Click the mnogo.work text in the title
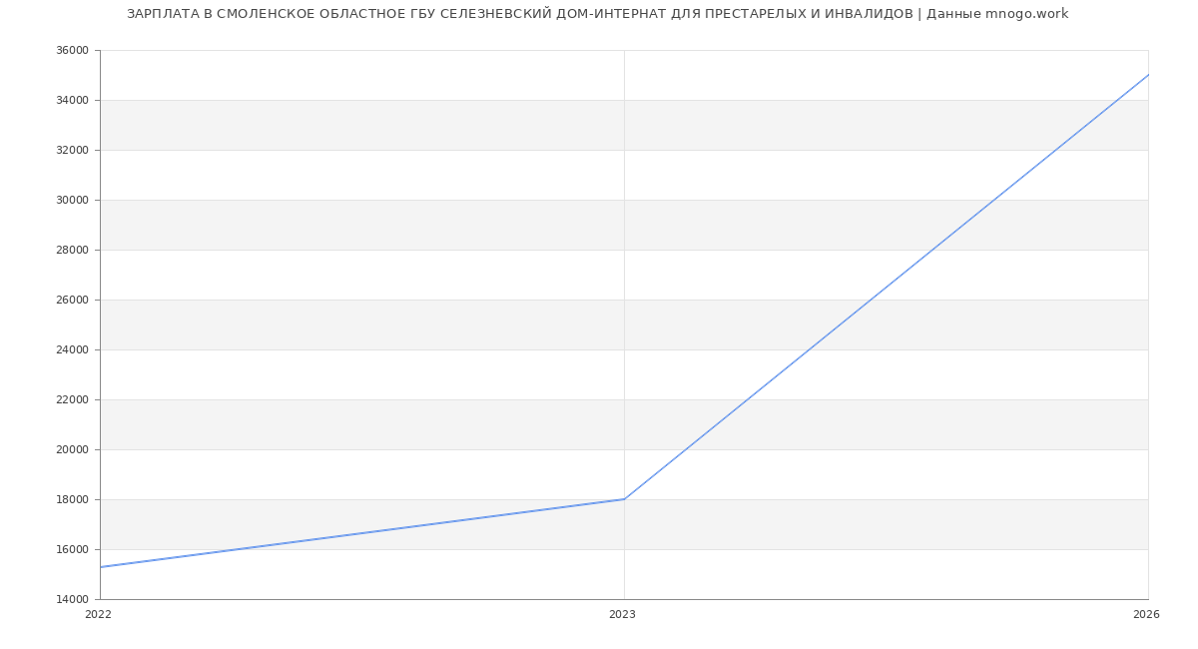 tap(1027, 14)
